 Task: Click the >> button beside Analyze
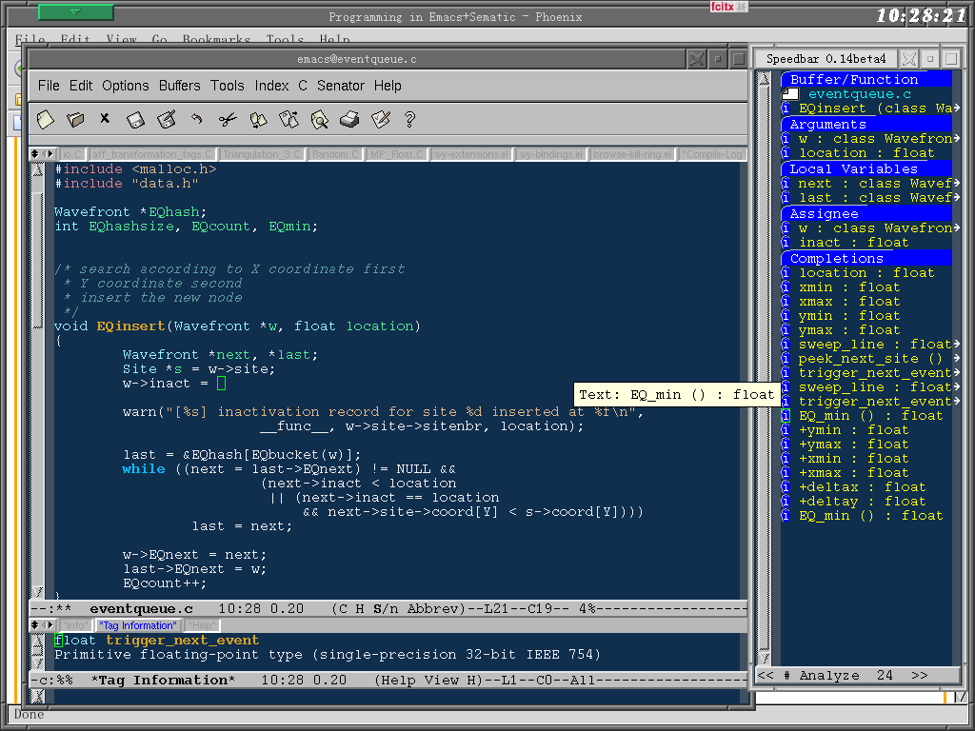click(x=919, y=676)
